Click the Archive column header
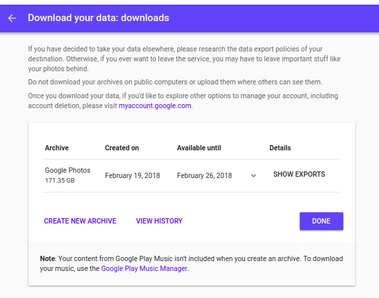This screenshot has height=298, width=379. tap(57, 148)
